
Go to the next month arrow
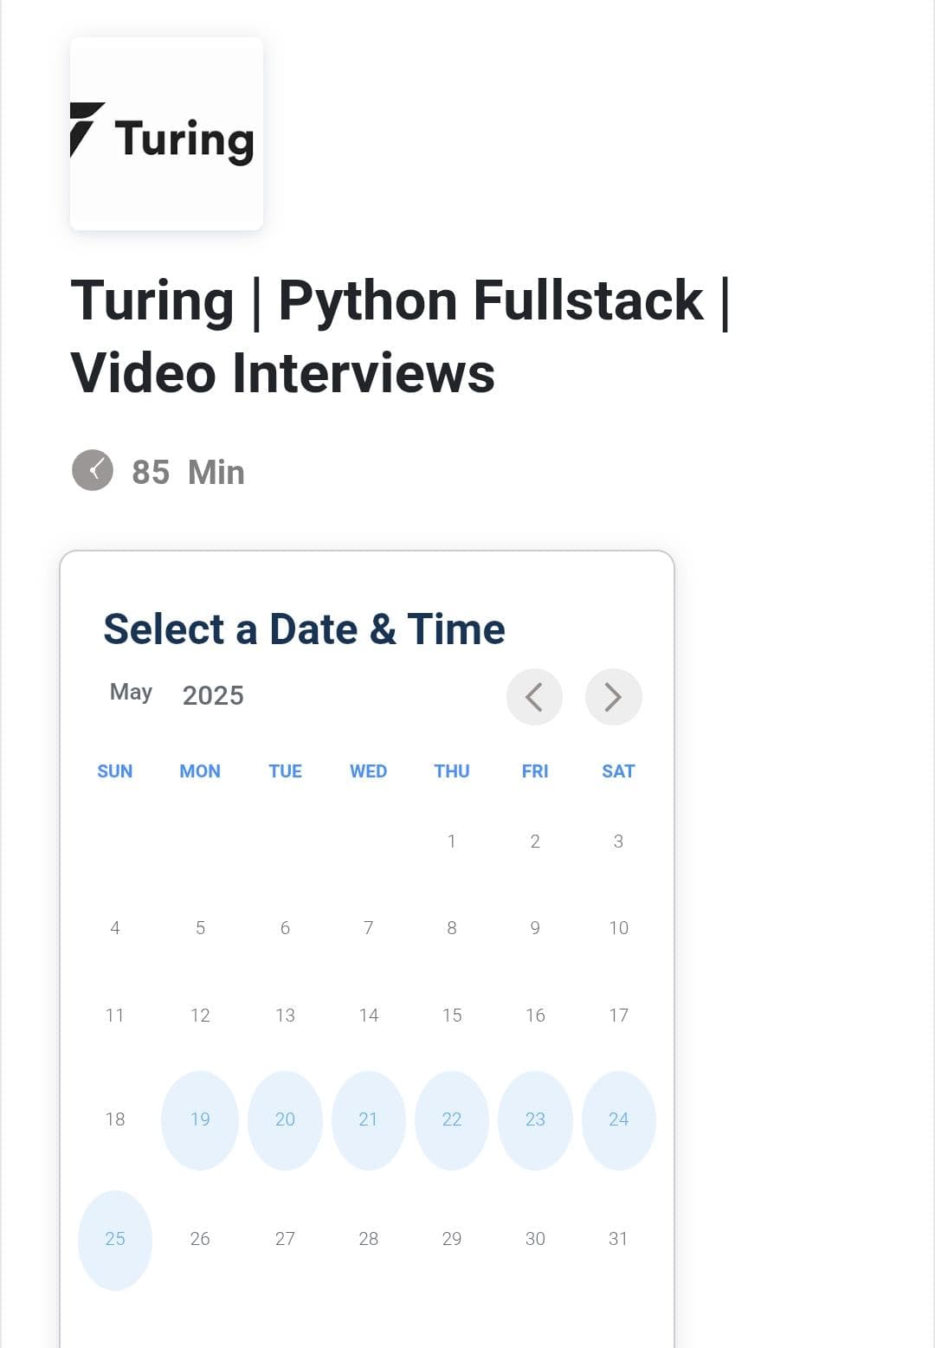click(613, 697)
